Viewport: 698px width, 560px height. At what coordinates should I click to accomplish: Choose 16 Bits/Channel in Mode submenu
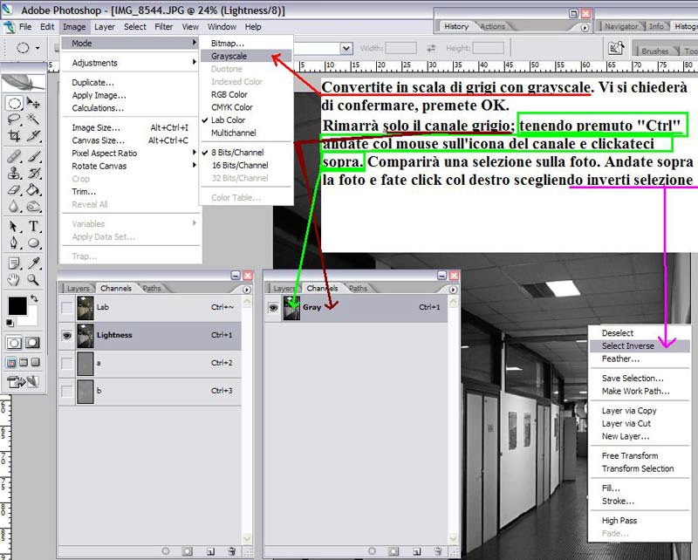(240, 165)
